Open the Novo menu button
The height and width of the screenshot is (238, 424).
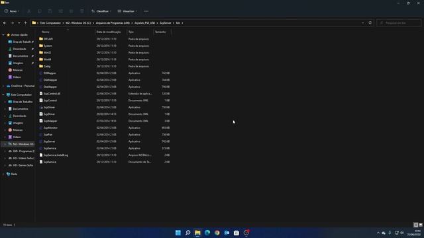(12, 11)
